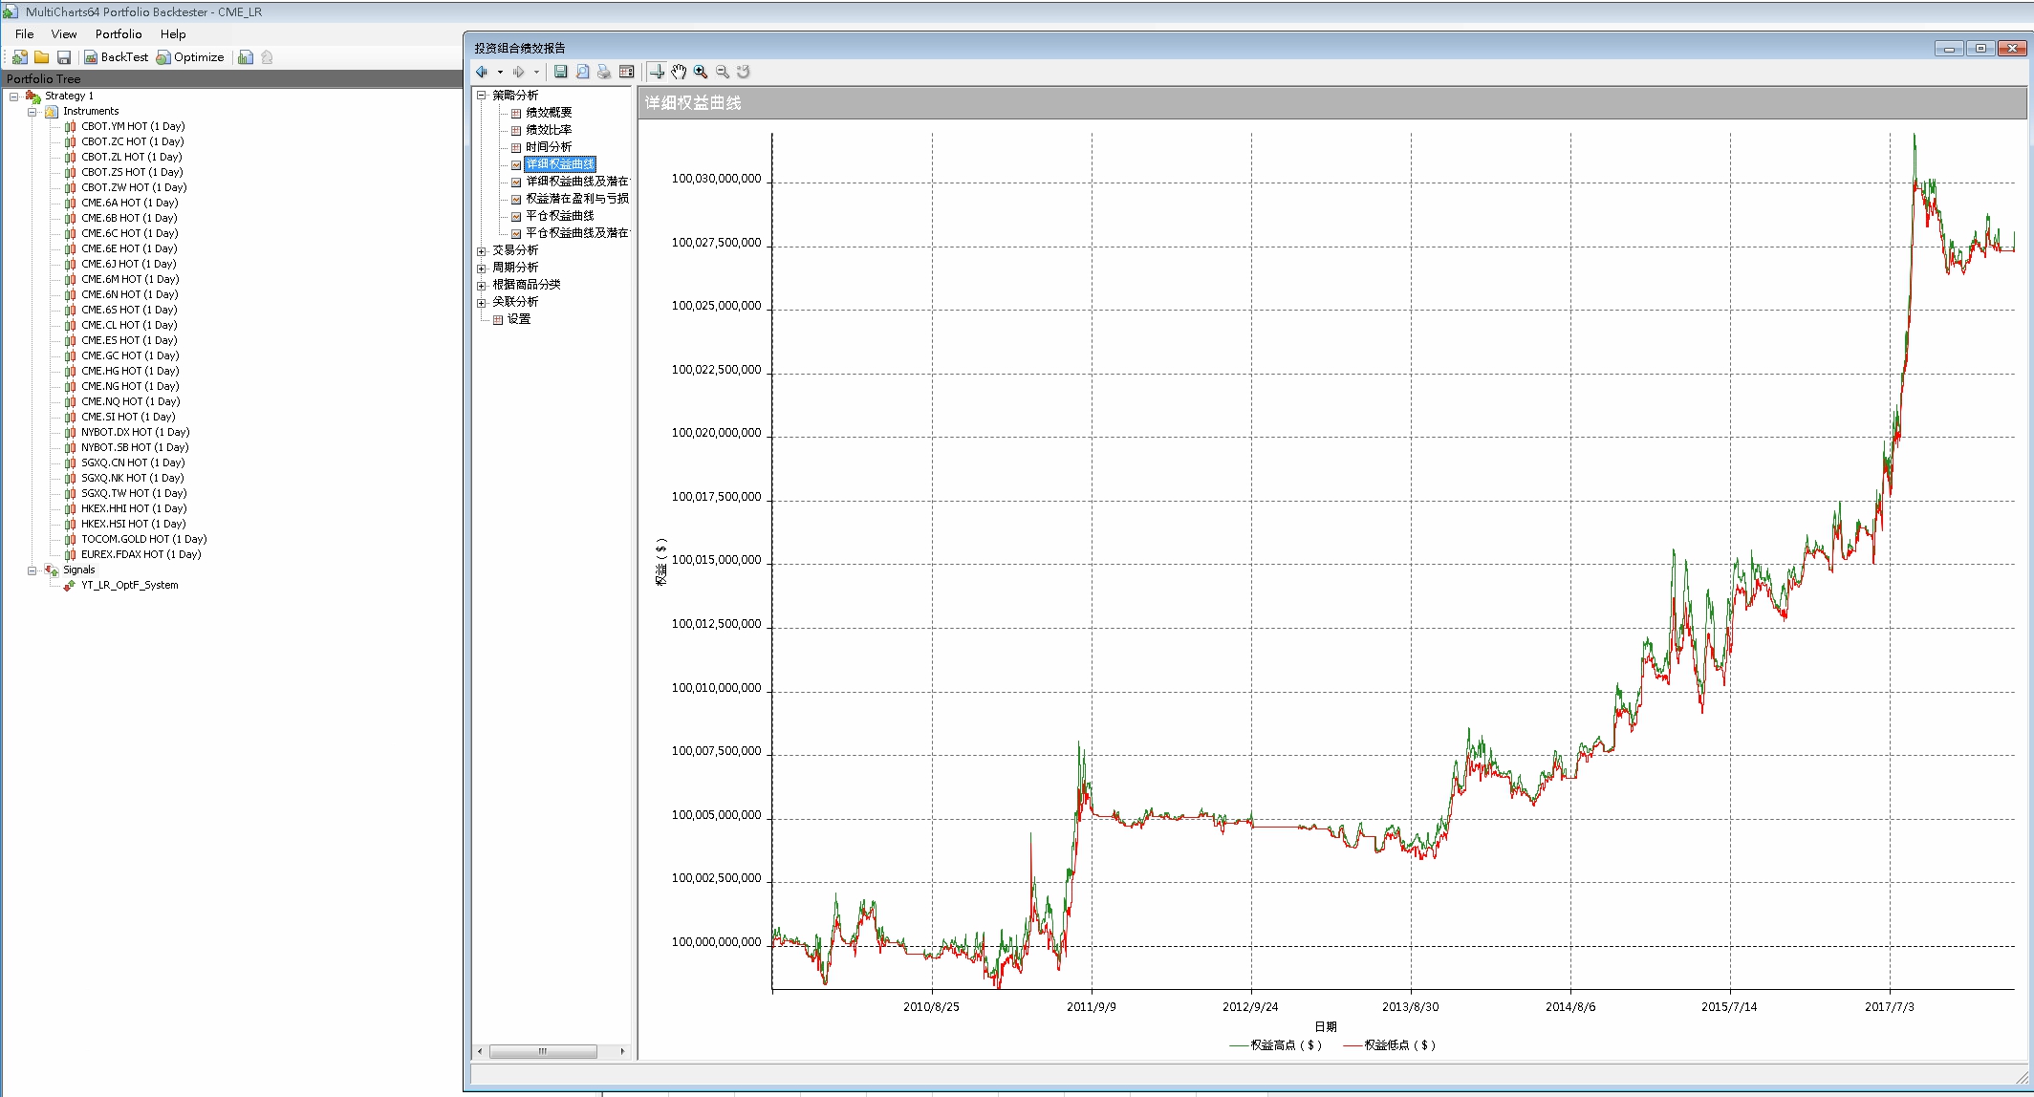Click the Optimize button
Image resolution: width=2034 pixels, height=1097 pixels.
190,57
